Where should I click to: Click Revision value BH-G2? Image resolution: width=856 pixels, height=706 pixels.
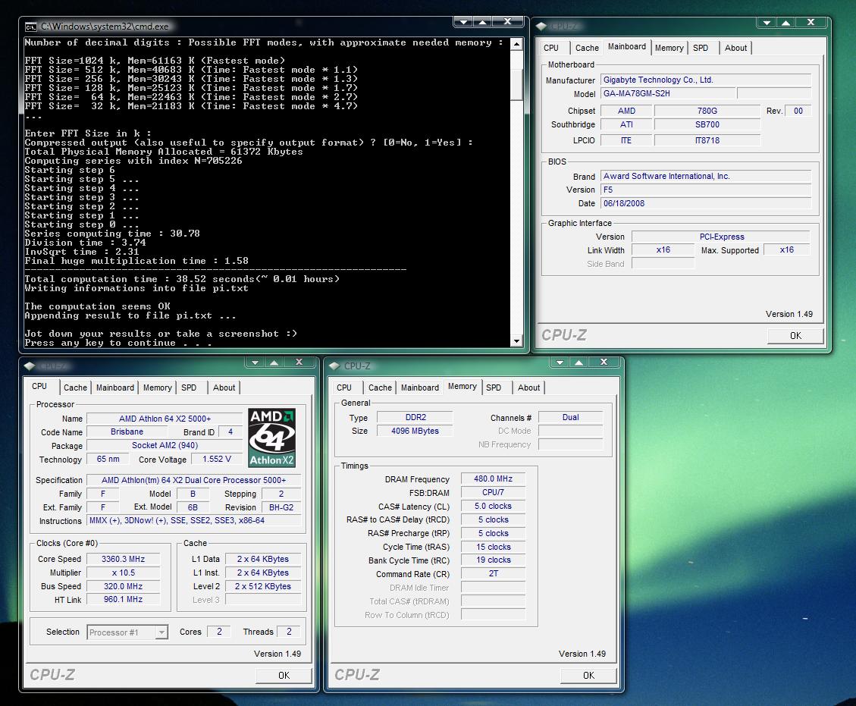pos(281,507)
